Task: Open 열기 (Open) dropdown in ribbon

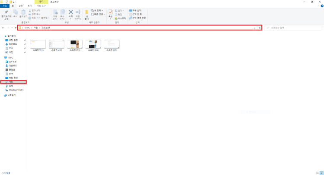Action: [x=119, y=10]
